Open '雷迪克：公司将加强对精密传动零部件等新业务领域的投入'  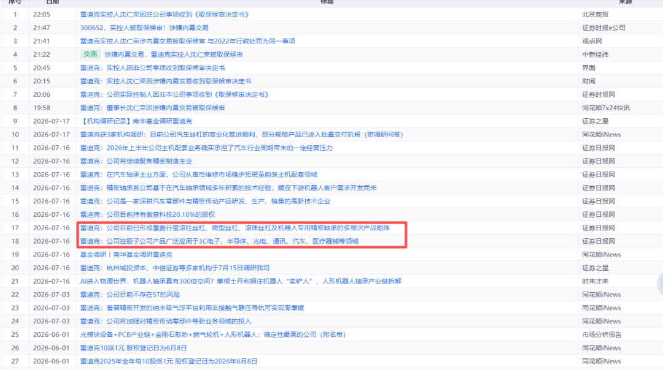click(x=166, y=321)
